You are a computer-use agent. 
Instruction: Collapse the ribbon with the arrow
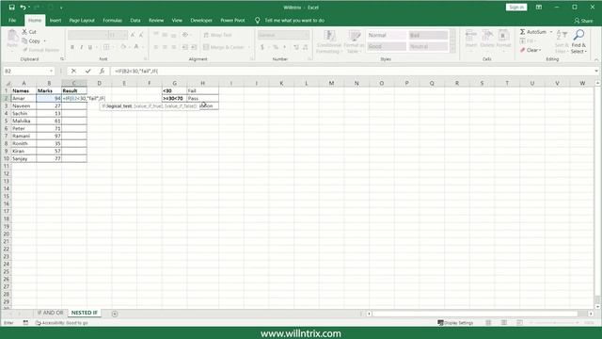(x=596, y=59)
